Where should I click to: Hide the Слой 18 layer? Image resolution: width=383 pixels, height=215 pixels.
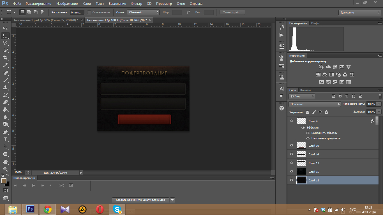coord(292,180)
